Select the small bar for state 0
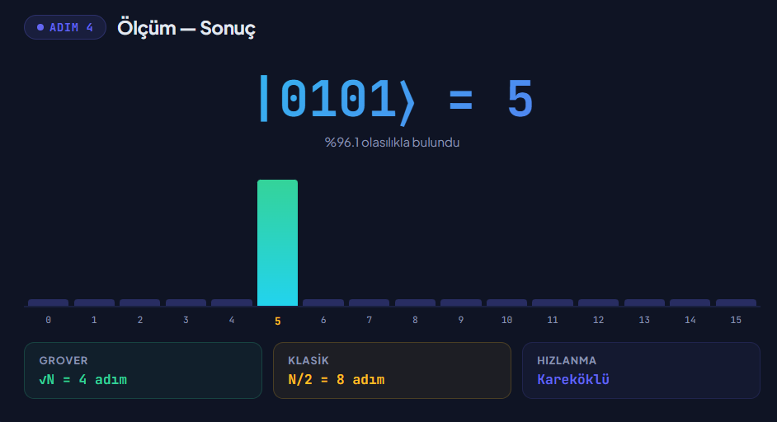Viewport: 777px width, 422px height. (x=48, y=302)
